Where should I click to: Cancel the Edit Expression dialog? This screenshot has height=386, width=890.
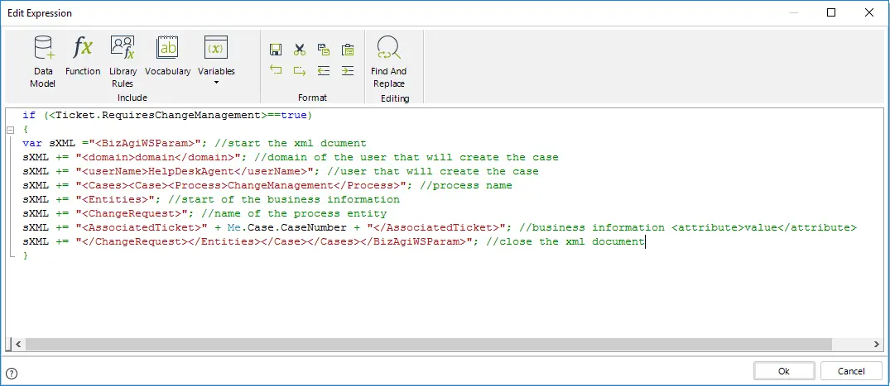click(851, 371)
